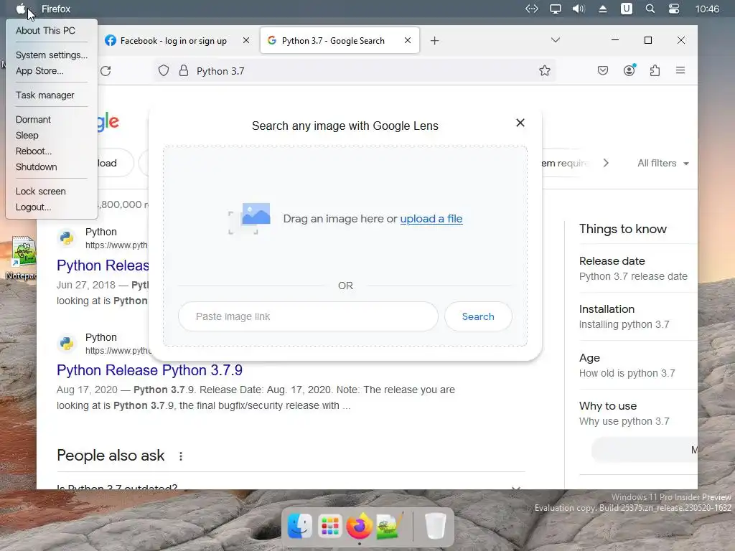
Task: Close the Google Lens dialog
Action: pyautogui.click(x=520, y=123)
